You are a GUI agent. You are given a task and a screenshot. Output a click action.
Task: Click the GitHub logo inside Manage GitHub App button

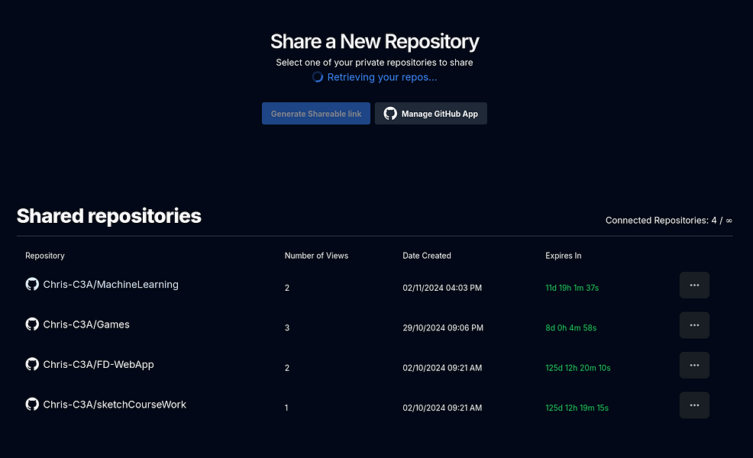[390, 113]
